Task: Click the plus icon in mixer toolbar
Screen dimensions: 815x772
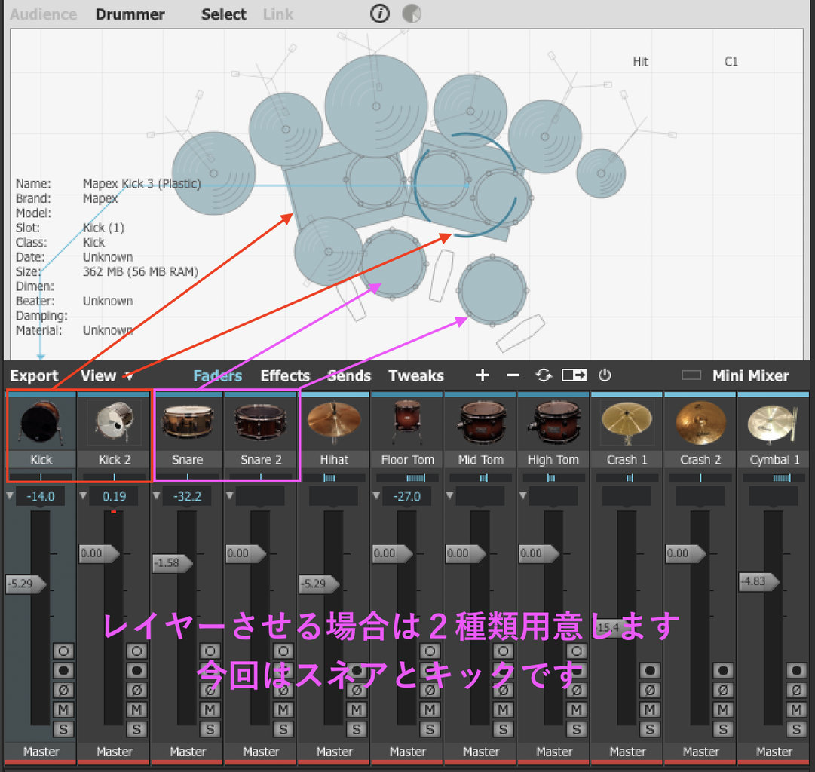Action: tap(483, 375)
